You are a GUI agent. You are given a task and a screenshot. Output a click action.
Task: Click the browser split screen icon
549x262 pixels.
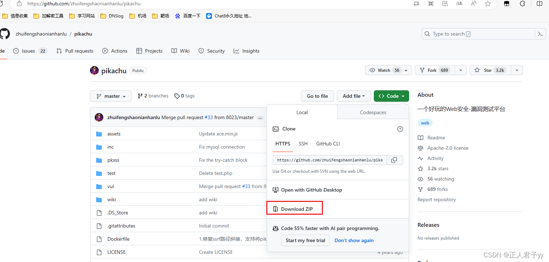point(540,4)
